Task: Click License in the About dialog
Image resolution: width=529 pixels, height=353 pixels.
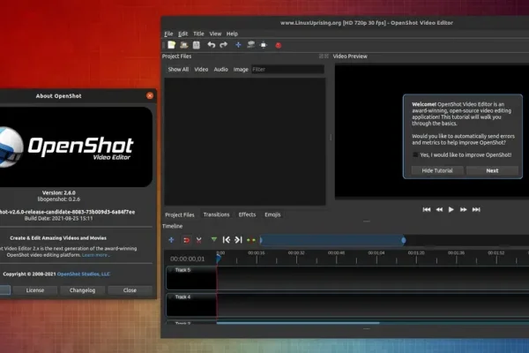Action: (x=35, y=290)
